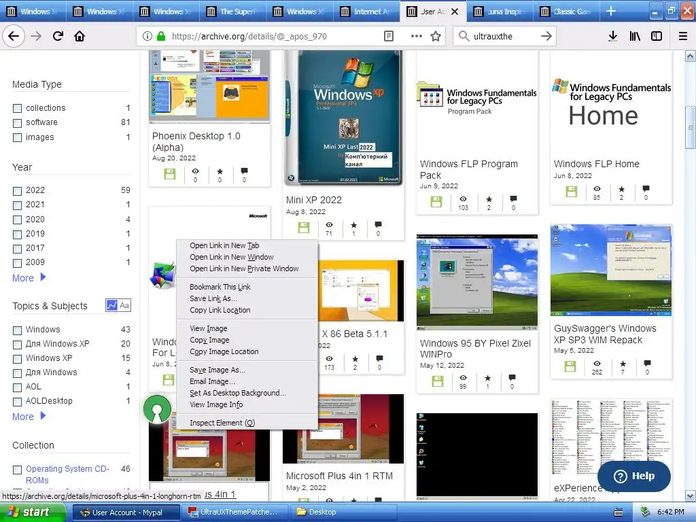Choose Open Link in New Private Window
Screen dimensions: 696x522
pos(247,268)
